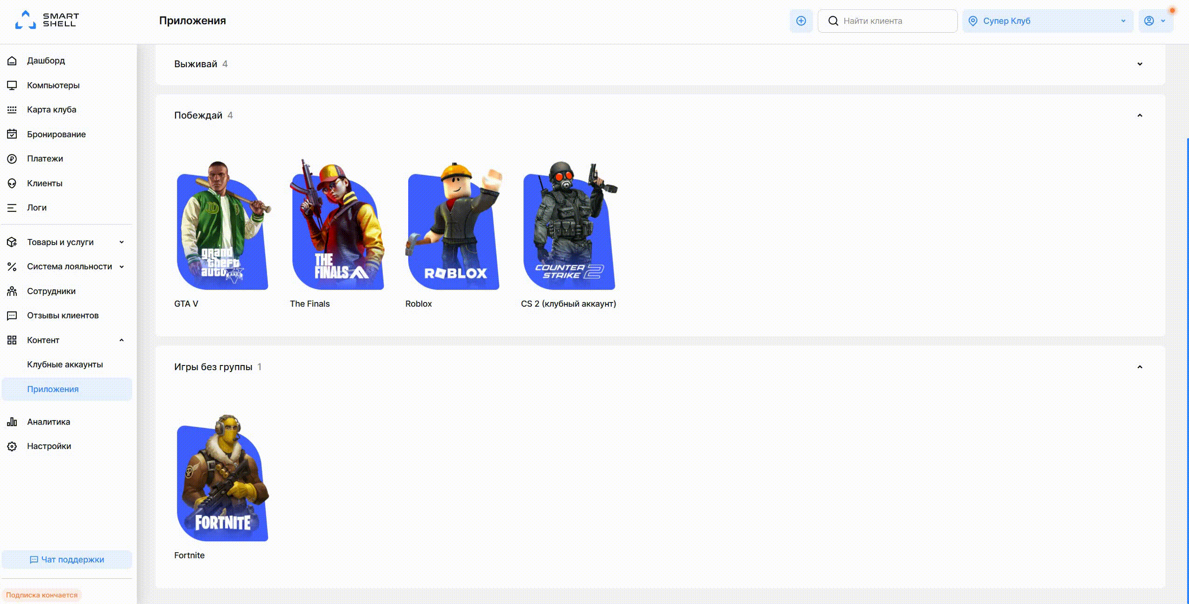
Task: Click the Логи lines icon
Action: point(12,208)
